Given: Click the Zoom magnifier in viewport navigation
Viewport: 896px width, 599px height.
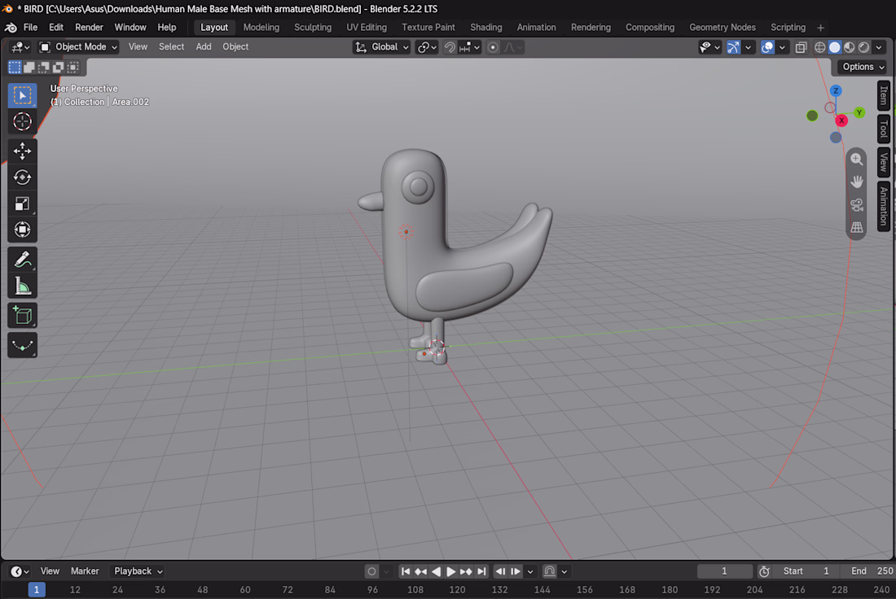Looking at the screenshot, I should 856,160.
